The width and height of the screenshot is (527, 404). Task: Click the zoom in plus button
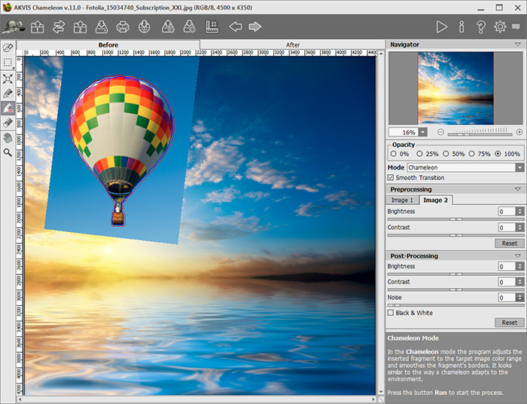pyautogui.click(x=519, y=132)
